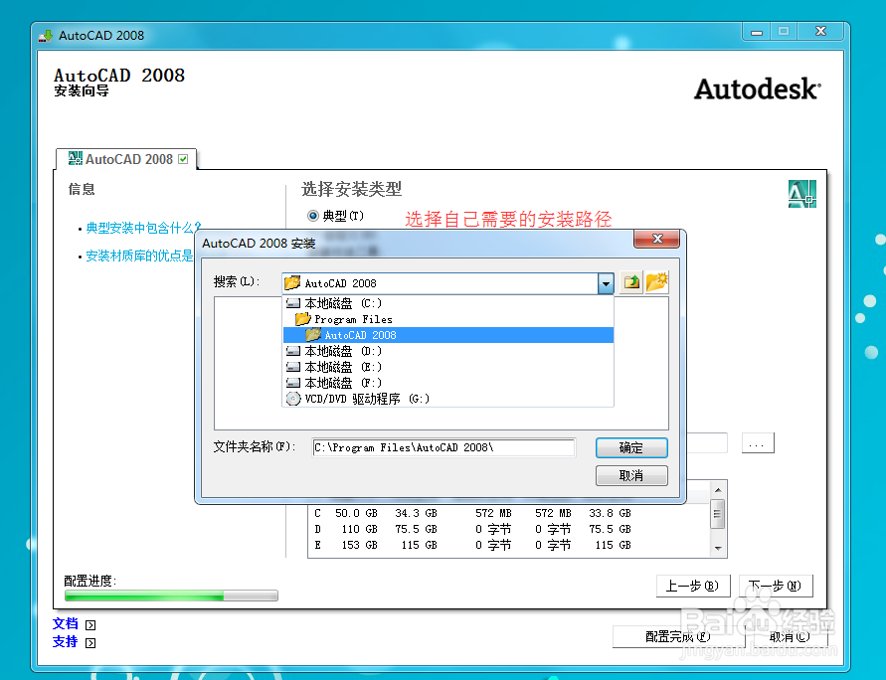The width and height of the screenshot is (886, 680).
Task: Open link 安装材质库的优点是
Action: [139, 255]
